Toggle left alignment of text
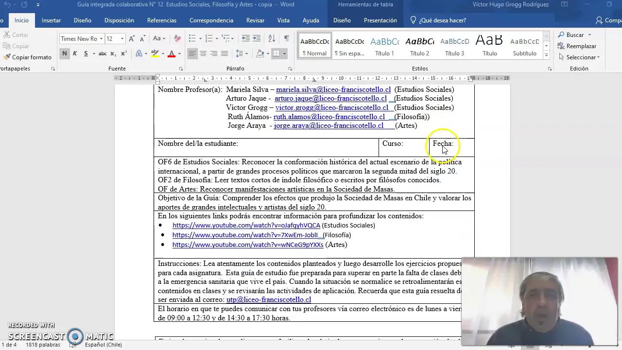 [x=192, y=53]
